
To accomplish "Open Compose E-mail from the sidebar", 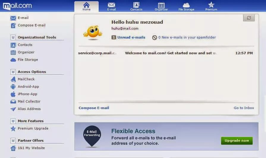I will (32, 25).
